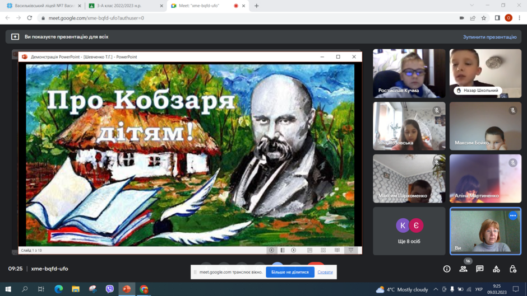Viewport: 527px width, 296px height.
Task: Stop presenting with Зупинити презентацію
Action: pyautogui.click(x=489, y=37)
